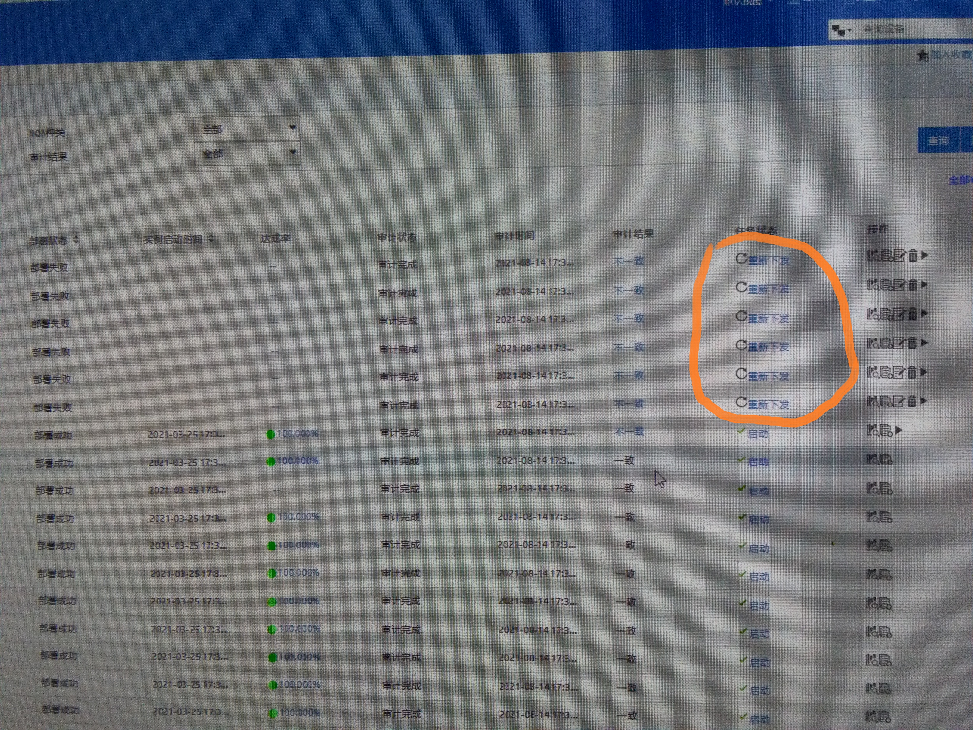Click first 不一致 audit result link
The image size is (973, 730).
pyautogui.click(x=628, y=261)
